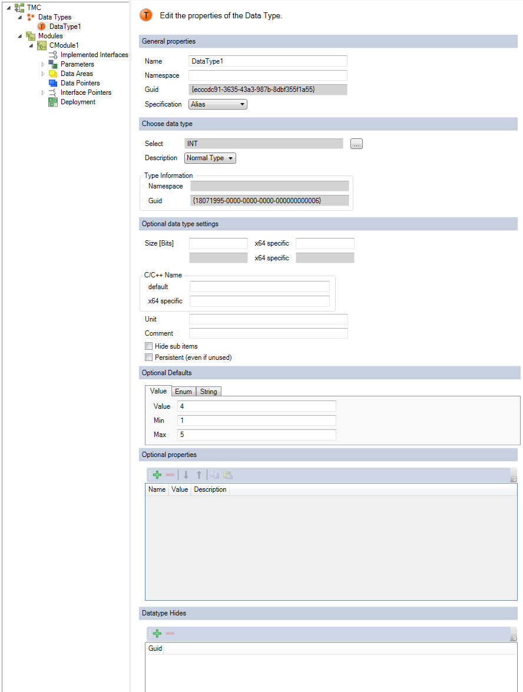Click the Name field containing DataType1
Image resolution: width=523 pixels, height=692 pixels.
[x=268, y=61]
